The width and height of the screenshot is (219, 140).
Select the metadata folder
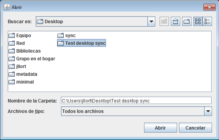pos(23,74)
